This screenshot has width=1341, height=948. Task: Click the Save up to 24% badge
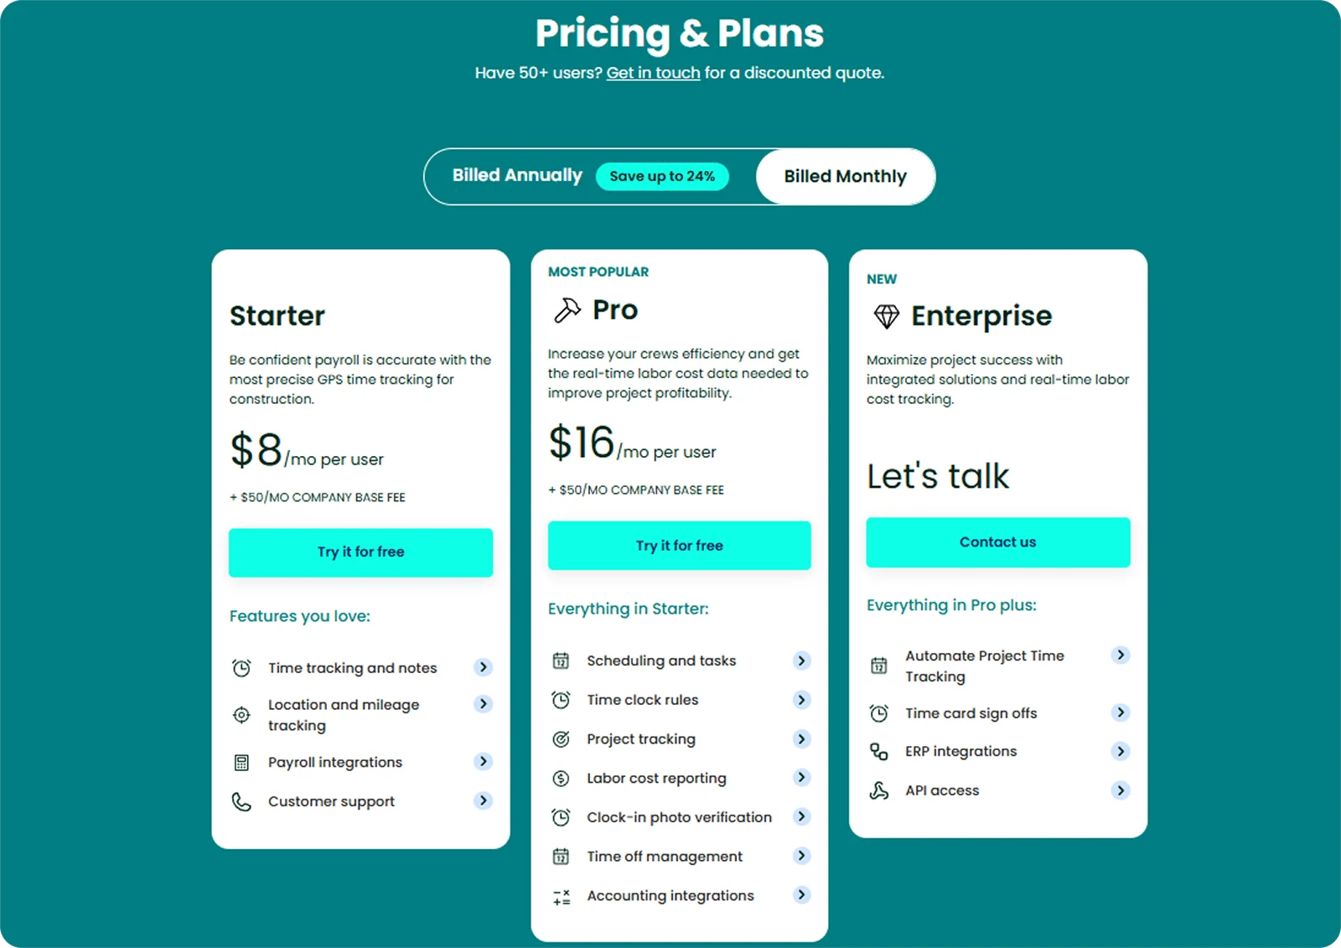click(x=662, y=176)
